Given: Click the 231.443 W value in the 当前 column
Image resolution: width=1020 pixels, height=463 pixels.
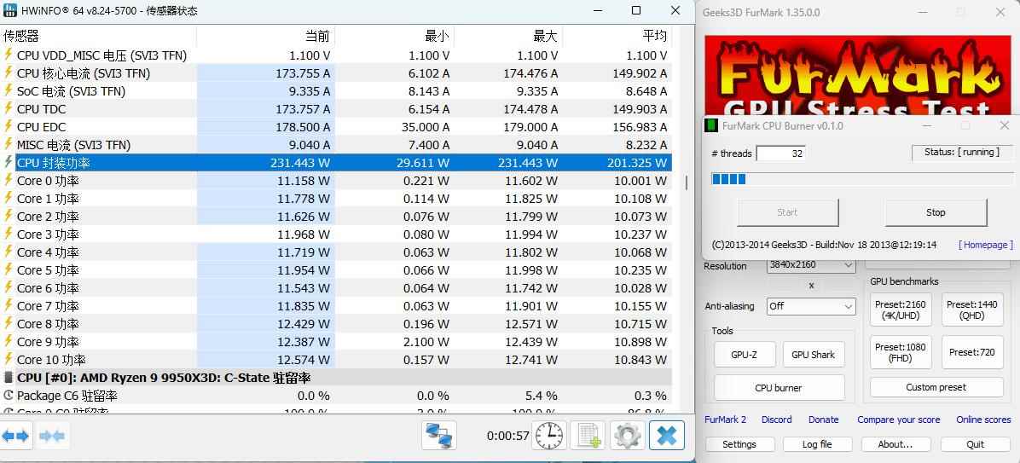Looking at the screenshot, I should coord(300,163).
